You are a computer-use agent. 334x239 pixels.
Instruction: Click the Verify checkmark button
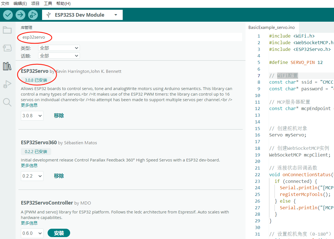pos(8,15)
